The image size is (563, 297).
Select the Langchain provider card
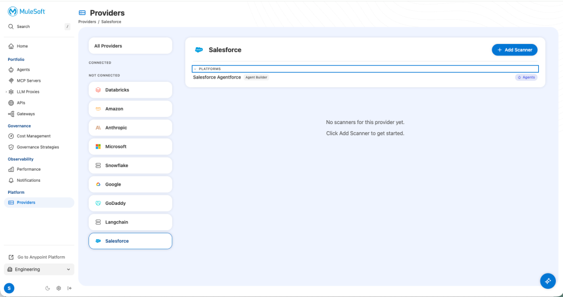click(130, 222)
